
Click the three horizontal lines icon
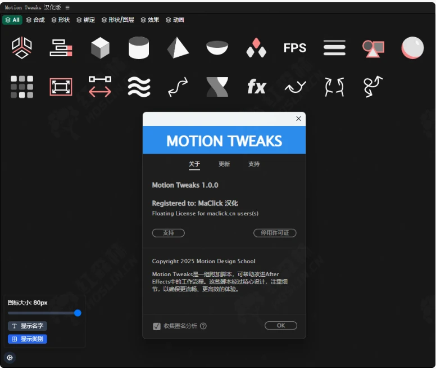click(x=334, y=48)
